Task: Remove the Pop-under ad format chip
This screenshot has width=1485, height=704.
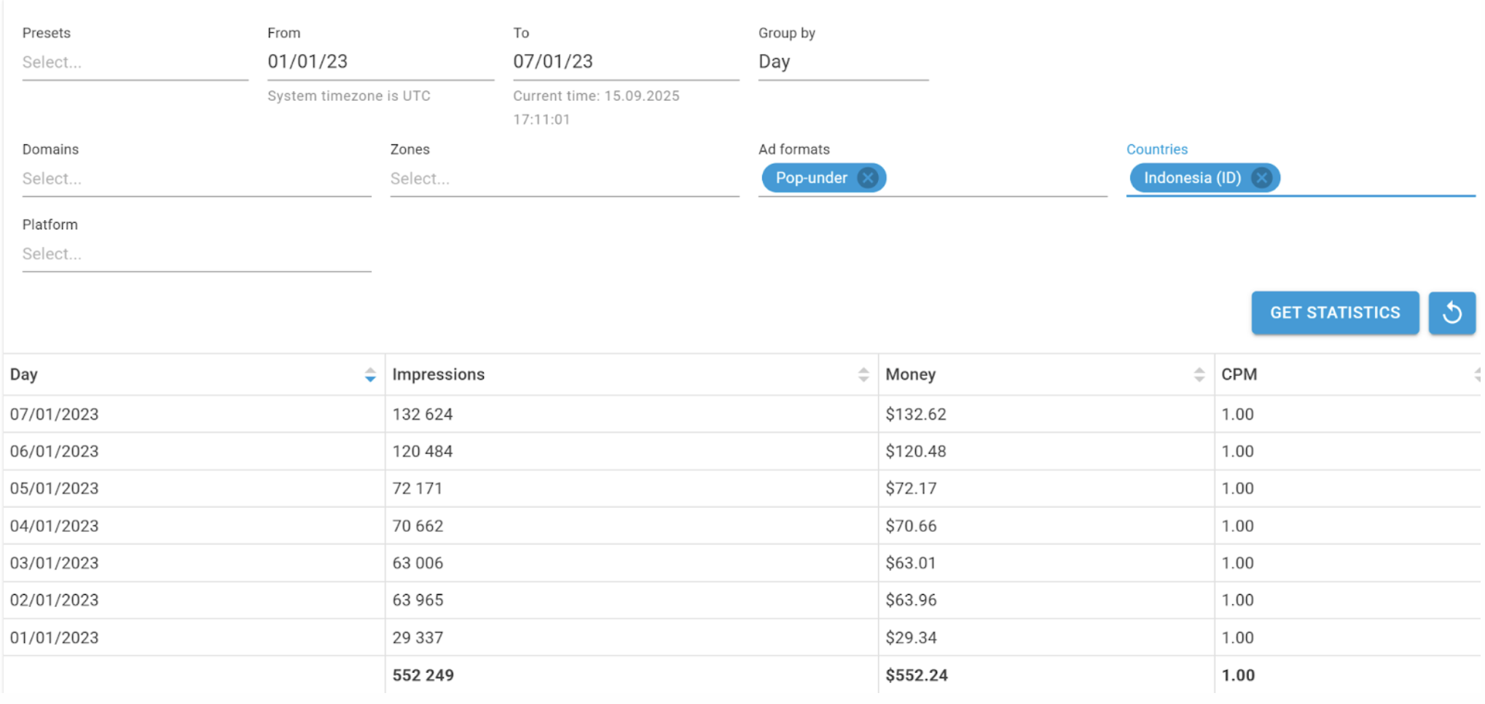Action: 867,178
